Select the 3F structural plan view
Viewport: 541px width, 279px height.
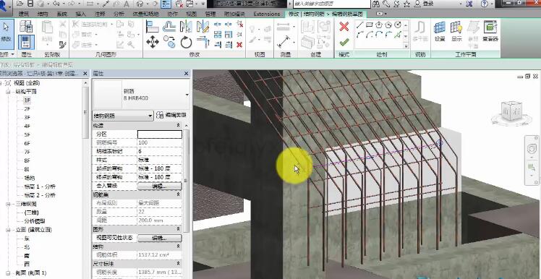pyautogui.click(x=27, y=118)
